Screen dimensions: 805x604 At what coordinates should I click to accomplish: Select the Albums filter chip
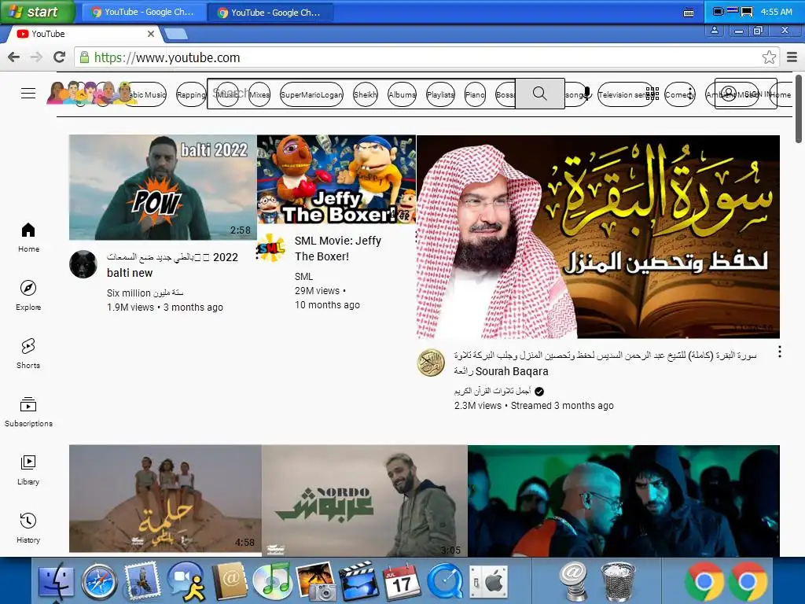(402, 94)
